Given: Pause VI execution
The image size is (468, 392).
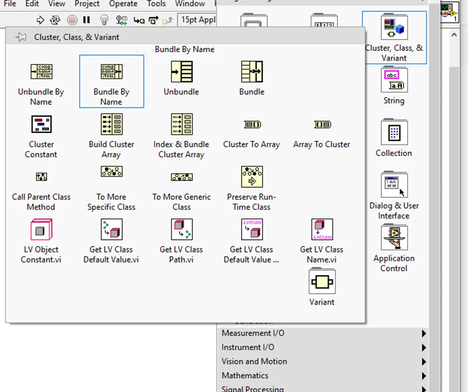Looking at the screenshot, I should 86,20.
